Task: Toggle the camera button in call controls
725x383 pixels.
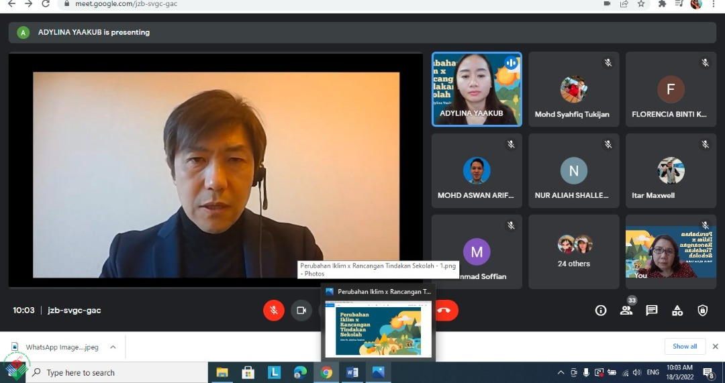Action: point(301,311)
